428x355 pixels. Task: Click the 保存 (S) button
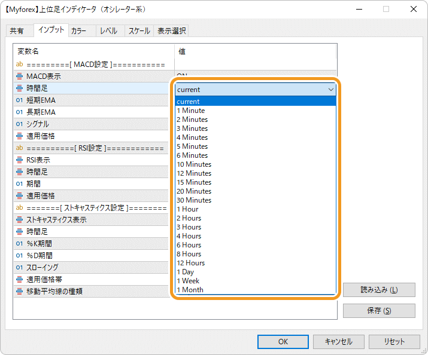(379, 311)
